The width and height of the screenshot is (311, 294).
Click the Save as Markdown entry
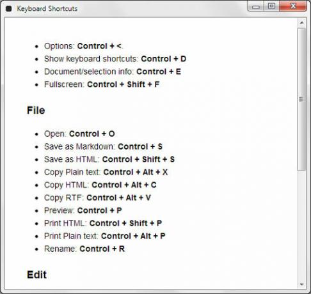103,146
